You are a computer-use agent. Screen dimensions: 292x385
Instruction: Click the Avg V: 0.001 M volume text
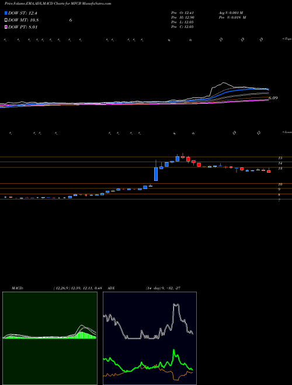pyautogui.click(x=231, y=13)
